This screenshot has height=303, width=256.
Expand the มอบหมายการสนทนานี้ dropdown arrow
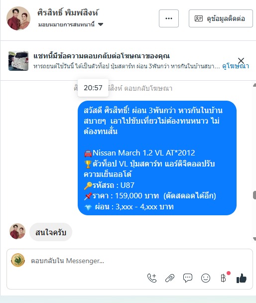(x=101, y=24)
